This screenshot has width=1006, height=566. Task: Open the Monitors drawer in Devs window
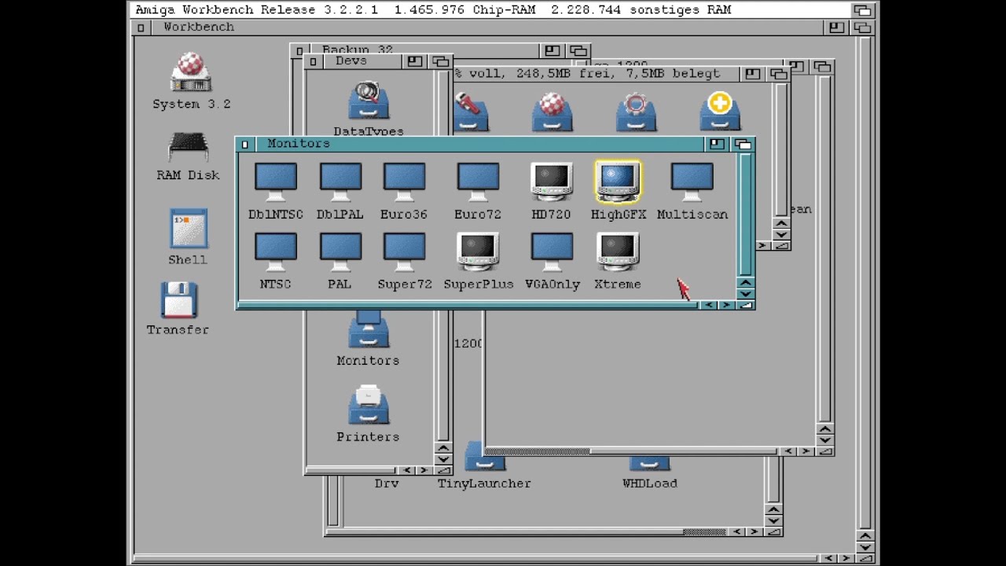[x=369, y=330]
